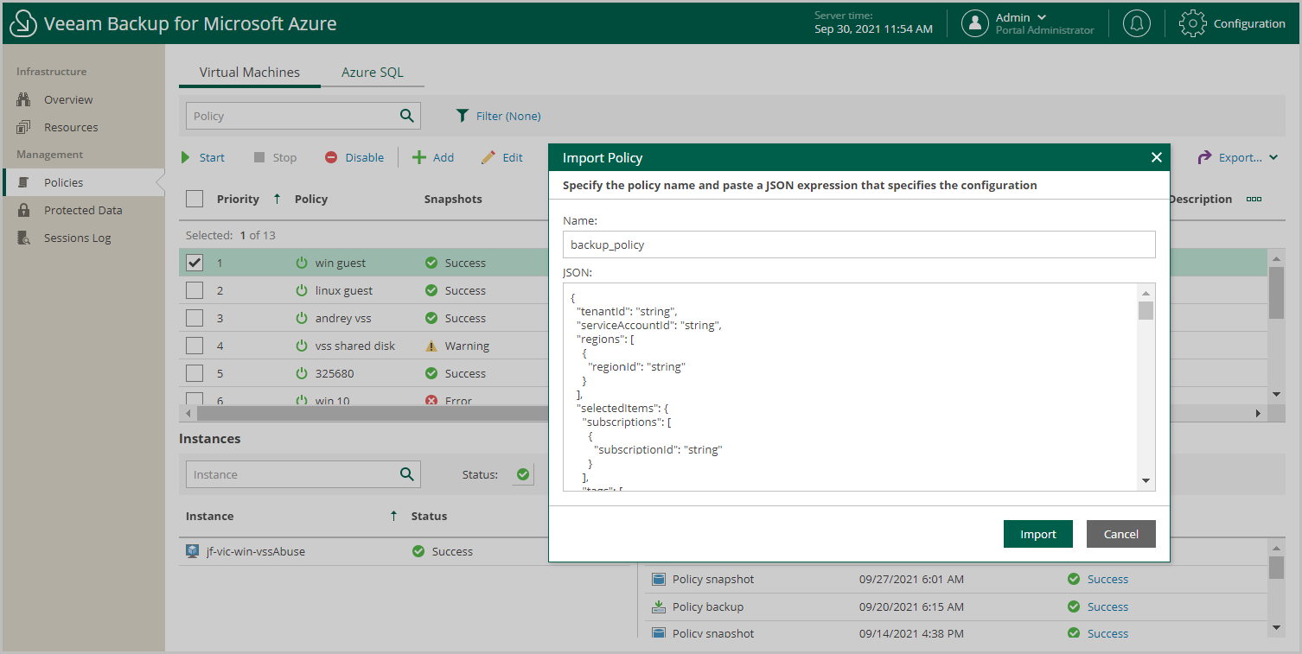
Task: Toggle the Success status filter button
Action: coord(523,474)
